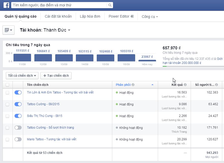Click the 657.970 total spend value
Viewport: 224px width, 163px height.
coord(171,48)
